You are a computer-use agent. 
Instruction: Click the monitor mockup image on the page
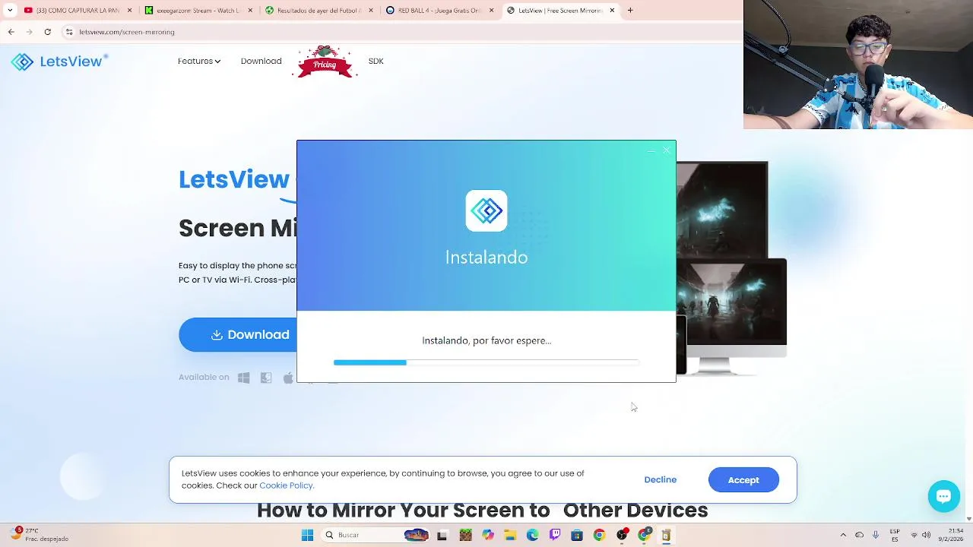[731, 268]
